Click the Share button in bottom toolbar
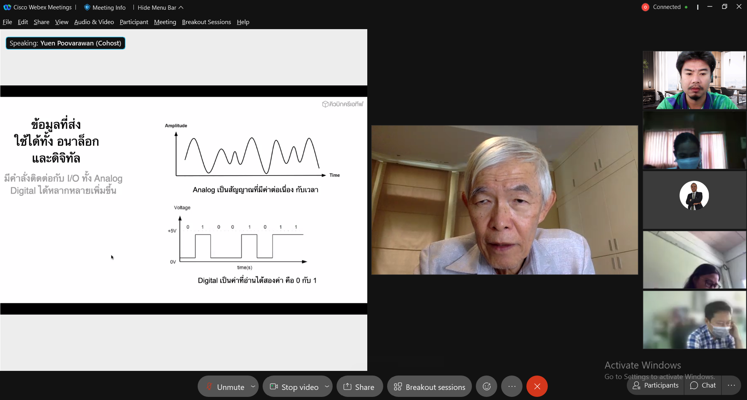 click(359, 387)
